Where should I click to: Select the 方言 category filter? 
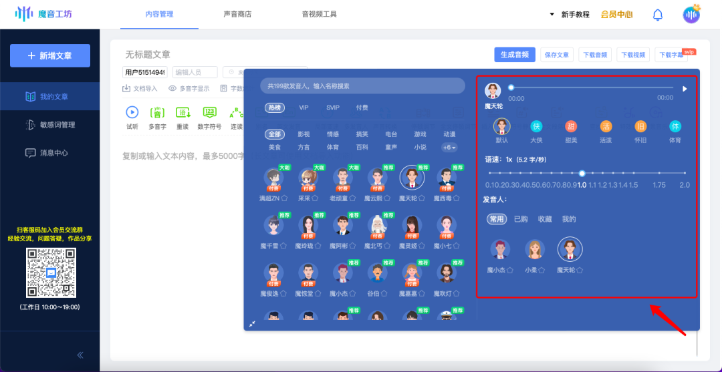tap(304, 148)
